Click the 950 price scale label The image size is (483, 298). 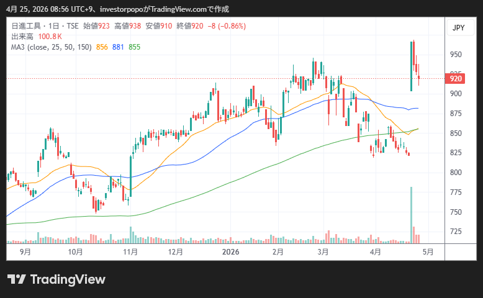pyautogui.click(x=456, y=55)
